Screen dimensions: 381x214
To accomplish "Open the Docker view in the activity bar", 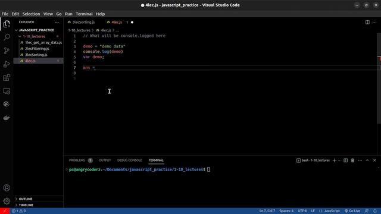I will (7, 118).
